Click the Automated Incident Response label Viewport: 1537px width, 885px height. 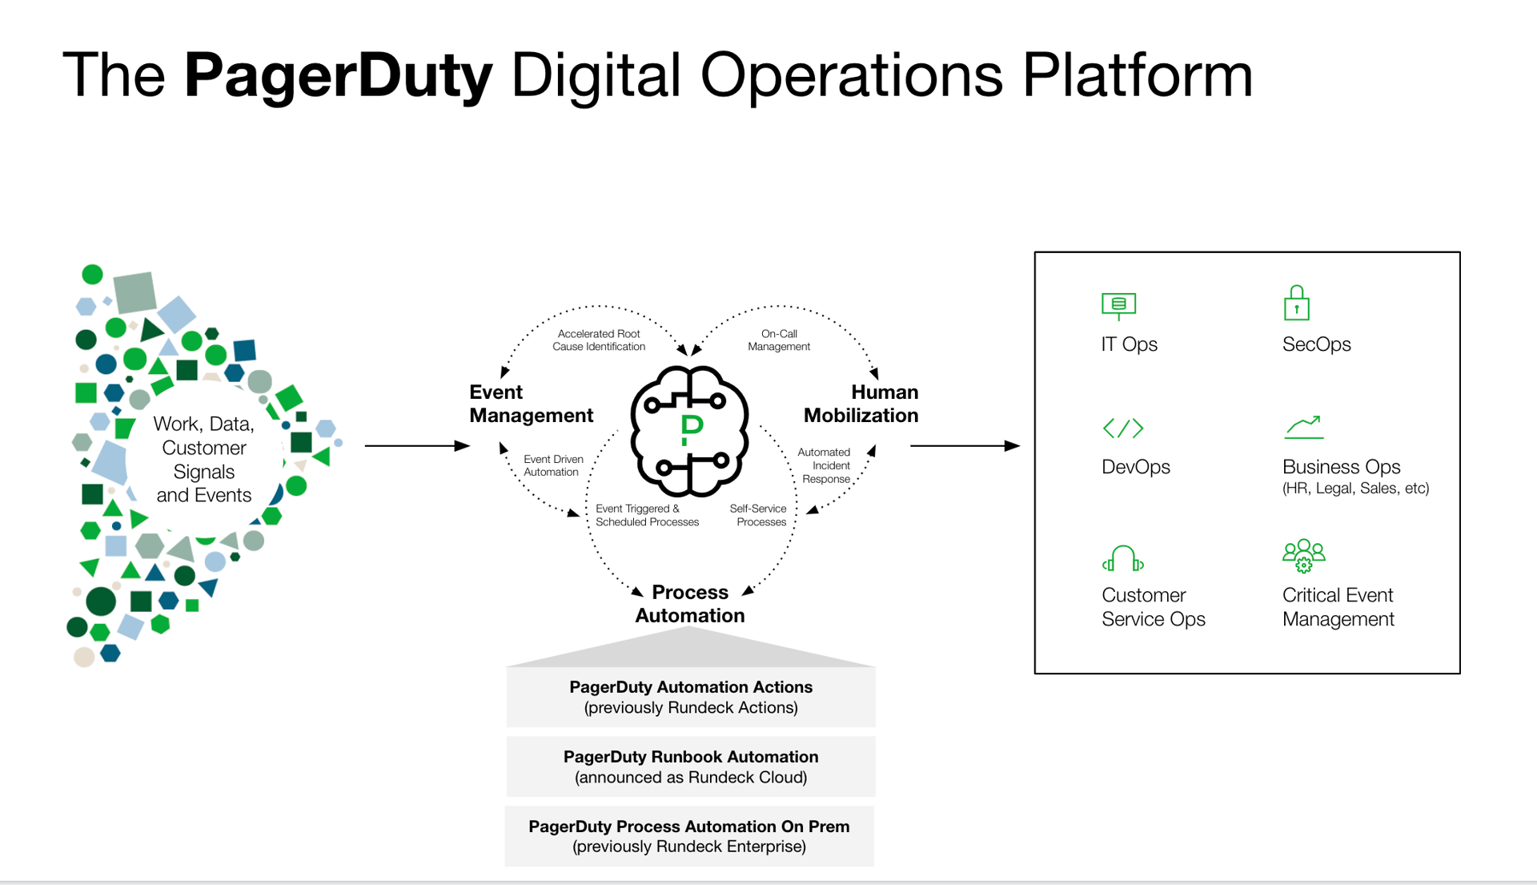825,465
